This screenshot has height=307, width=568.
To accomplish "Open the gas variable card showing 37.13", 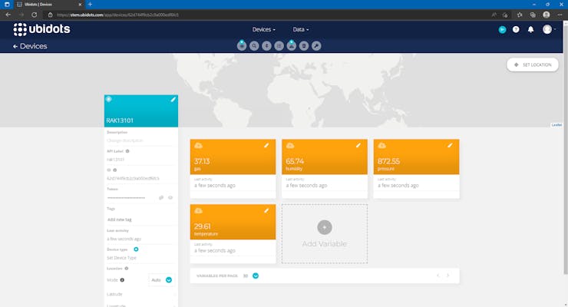I will (x=233, y=169).
